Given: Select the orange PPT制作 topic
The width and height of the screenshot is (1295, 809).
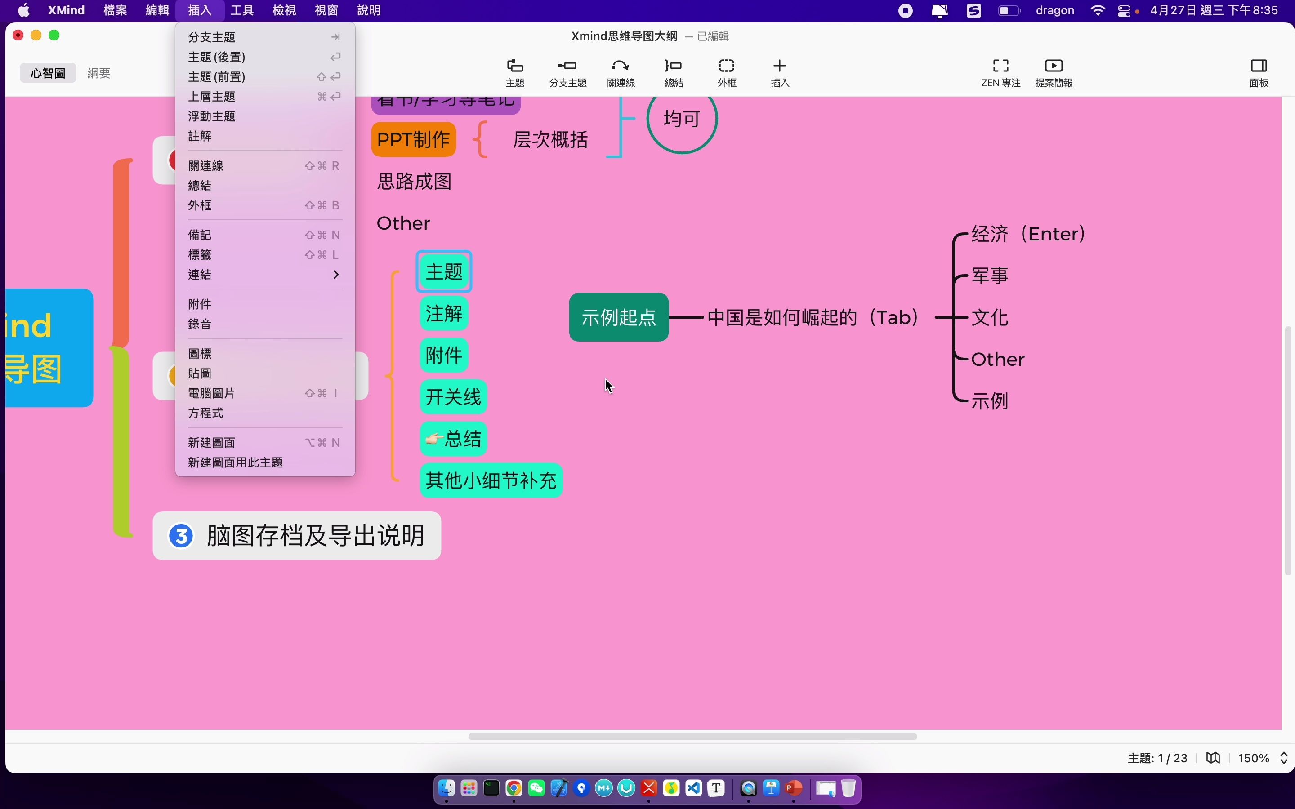Looking at the screenshot, I should [413, 140].
